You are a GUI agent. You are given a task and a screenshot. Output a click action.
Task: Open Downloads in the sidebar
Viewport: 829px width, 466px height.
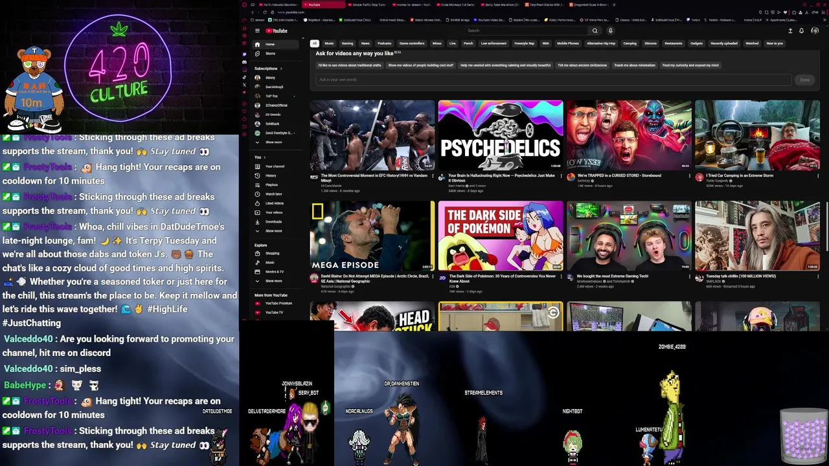click(275, 221)
